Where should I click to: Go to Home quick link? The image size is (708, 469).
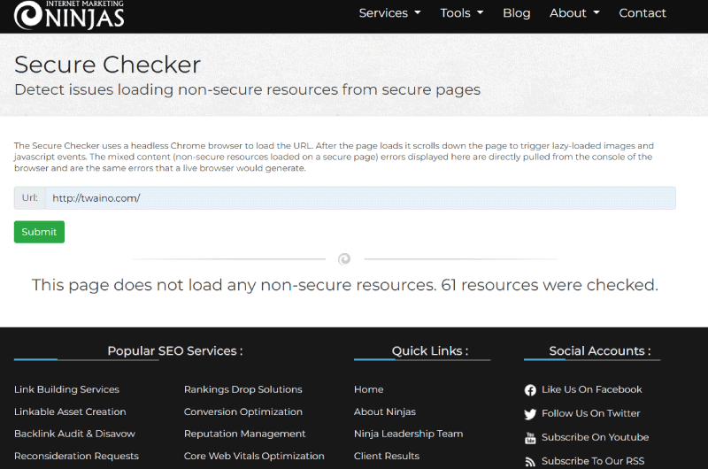[x=368, y=389]
